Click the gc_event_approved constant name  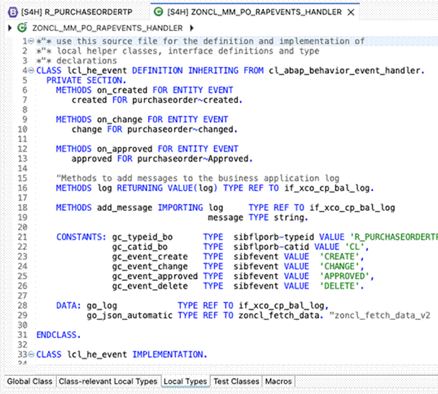click(x=154, y=276)
